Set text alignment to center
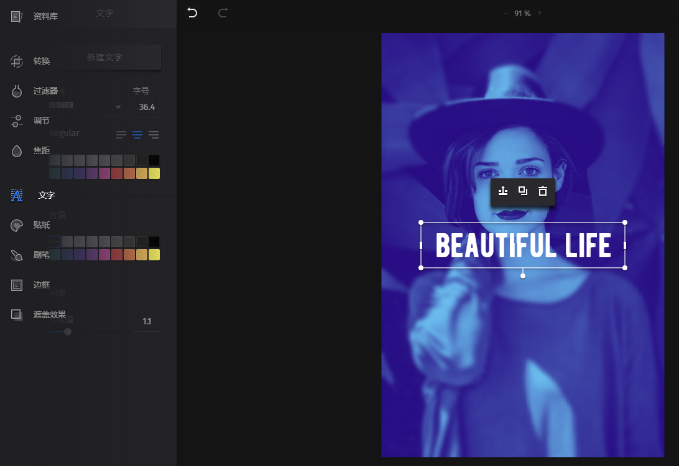679x466 pixels. (x=137, y=135)
